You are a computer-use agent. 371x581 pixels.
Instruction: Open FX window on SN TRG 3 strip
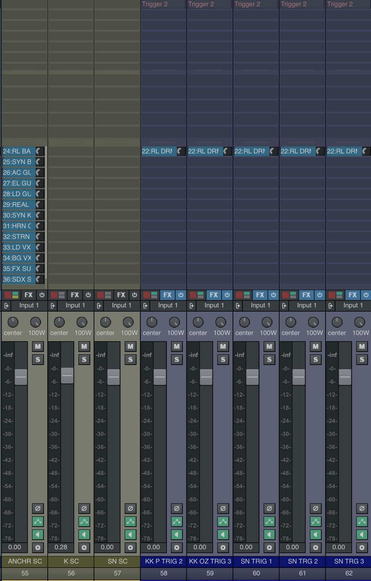(x=353, y=295)
